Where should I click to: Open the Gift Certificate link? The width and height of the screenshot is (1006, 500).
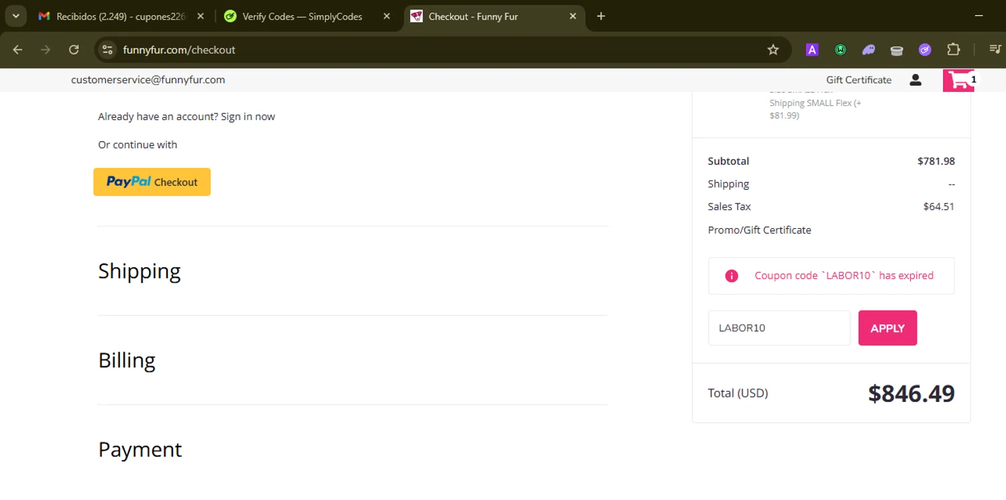pos(858,80)
